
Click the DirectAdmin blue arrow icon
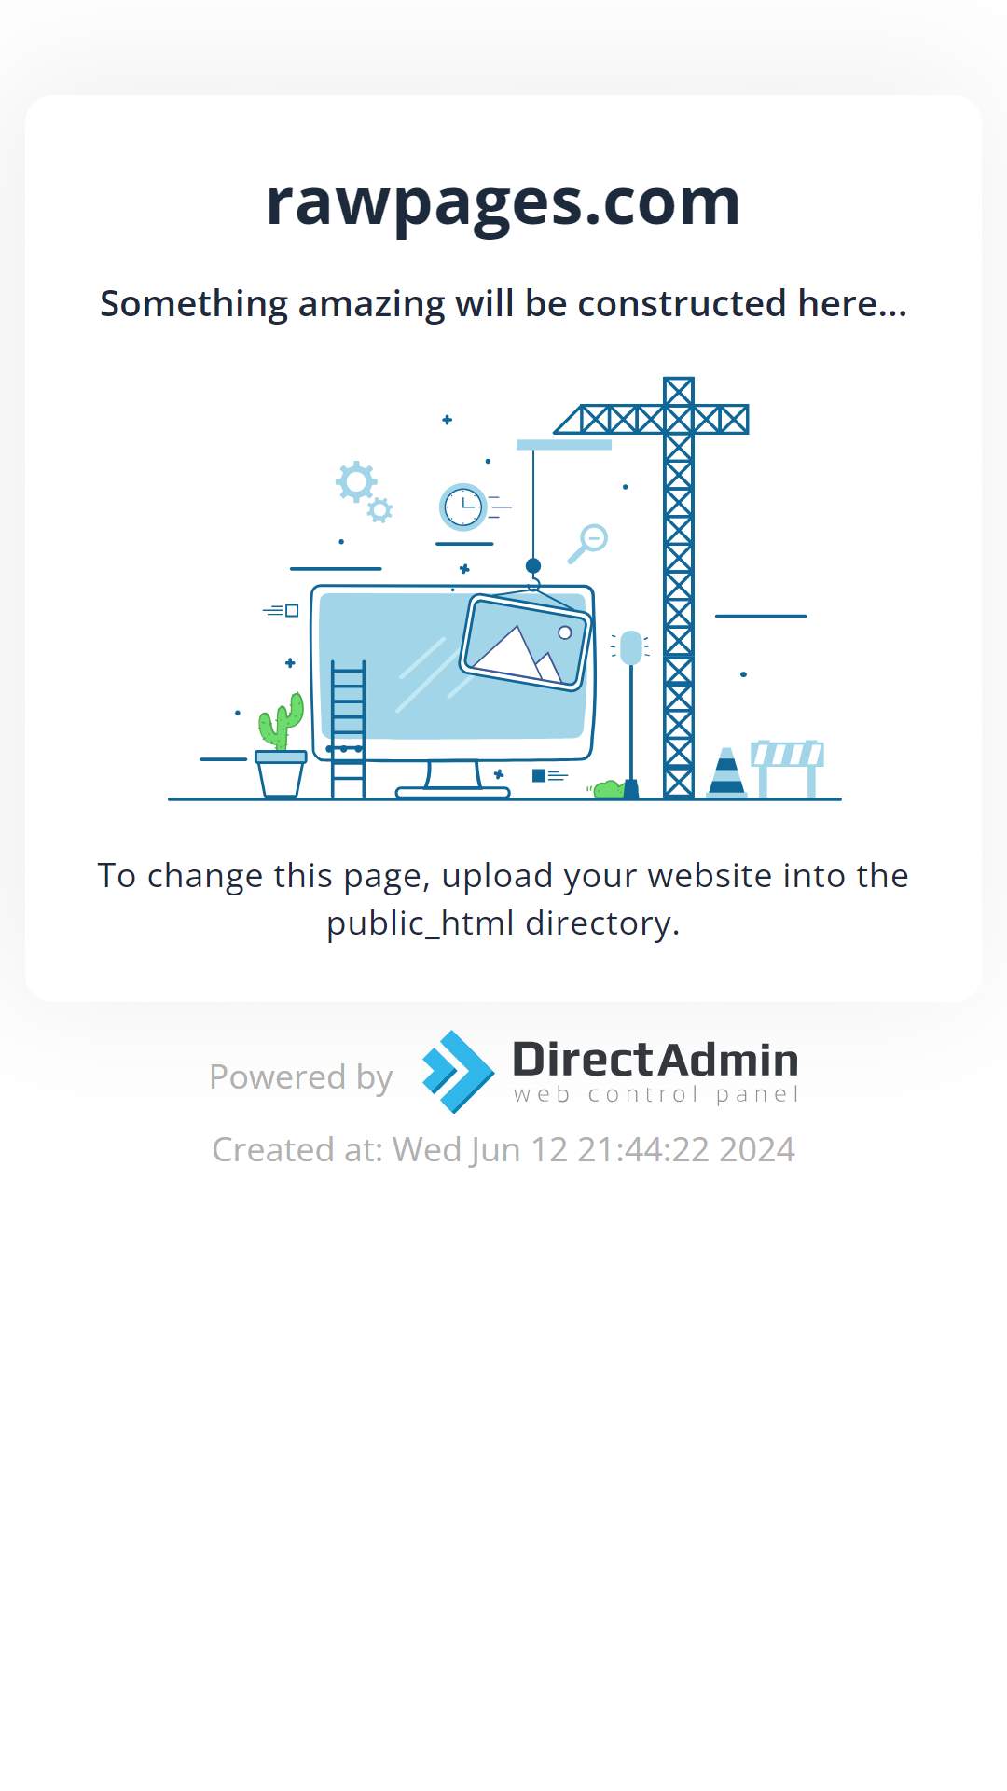point(457,1072)
